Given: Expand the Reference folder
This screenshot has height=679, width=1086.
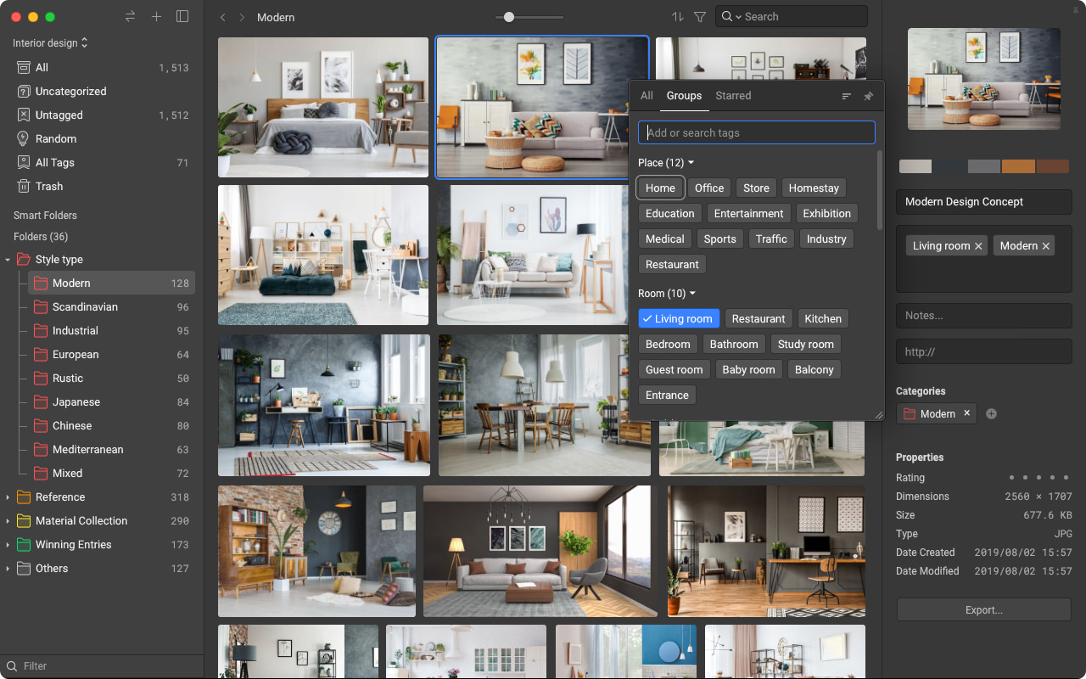Looking at the screenshot, I should pos(8,497).
